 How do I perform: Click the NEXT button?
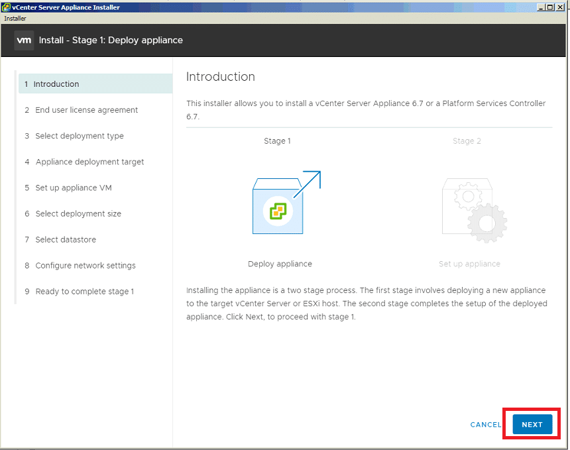(532, 424)
